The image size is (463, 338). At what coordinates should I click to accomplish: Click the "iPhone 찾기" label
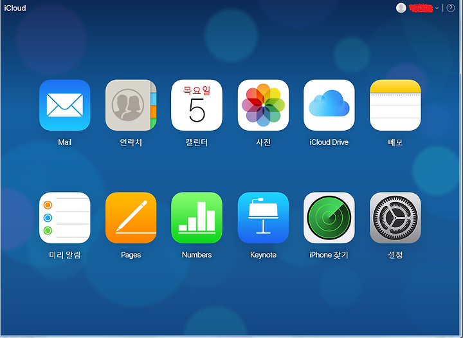pyautogui.click(x=329, y=255)
